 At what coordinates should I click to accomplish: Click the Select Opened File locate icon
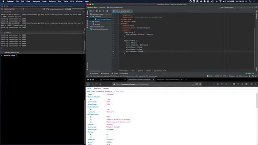coord(97,11)
